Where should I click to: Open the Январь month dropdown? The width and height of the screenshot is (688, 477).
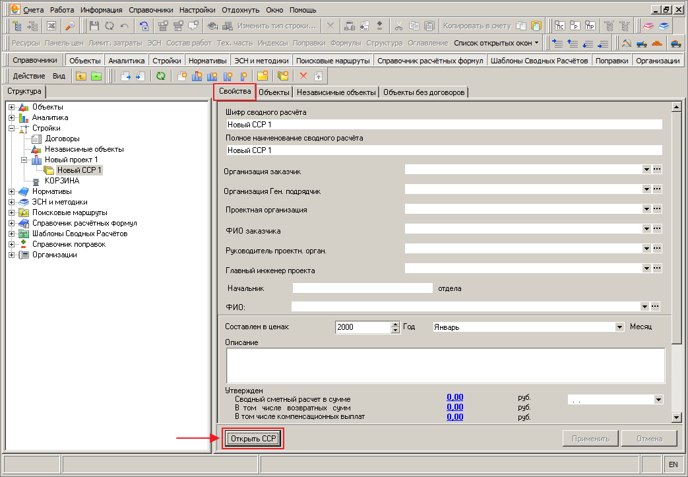[619, 327]
